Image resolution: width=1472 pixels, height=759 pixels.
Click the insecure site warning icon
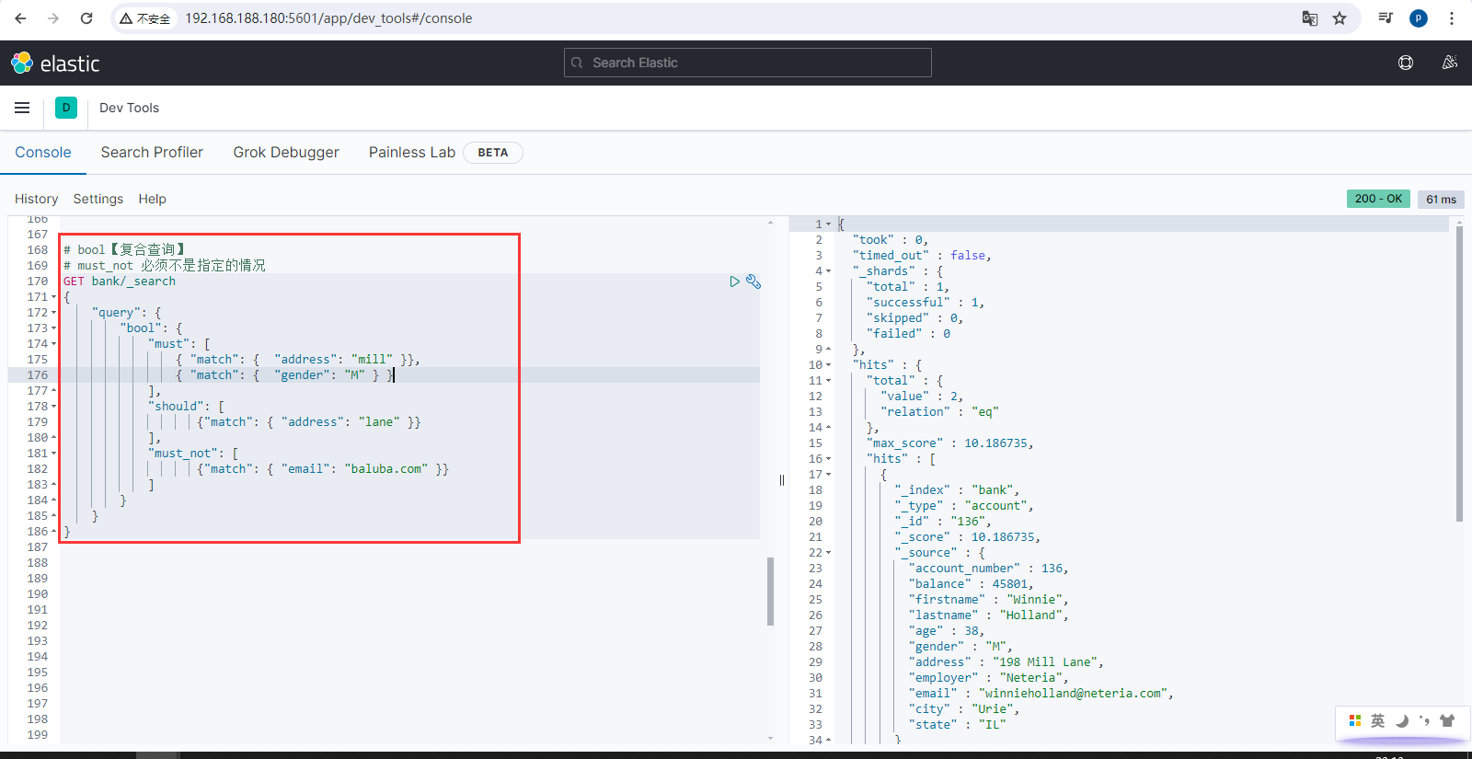click(145, 18)
